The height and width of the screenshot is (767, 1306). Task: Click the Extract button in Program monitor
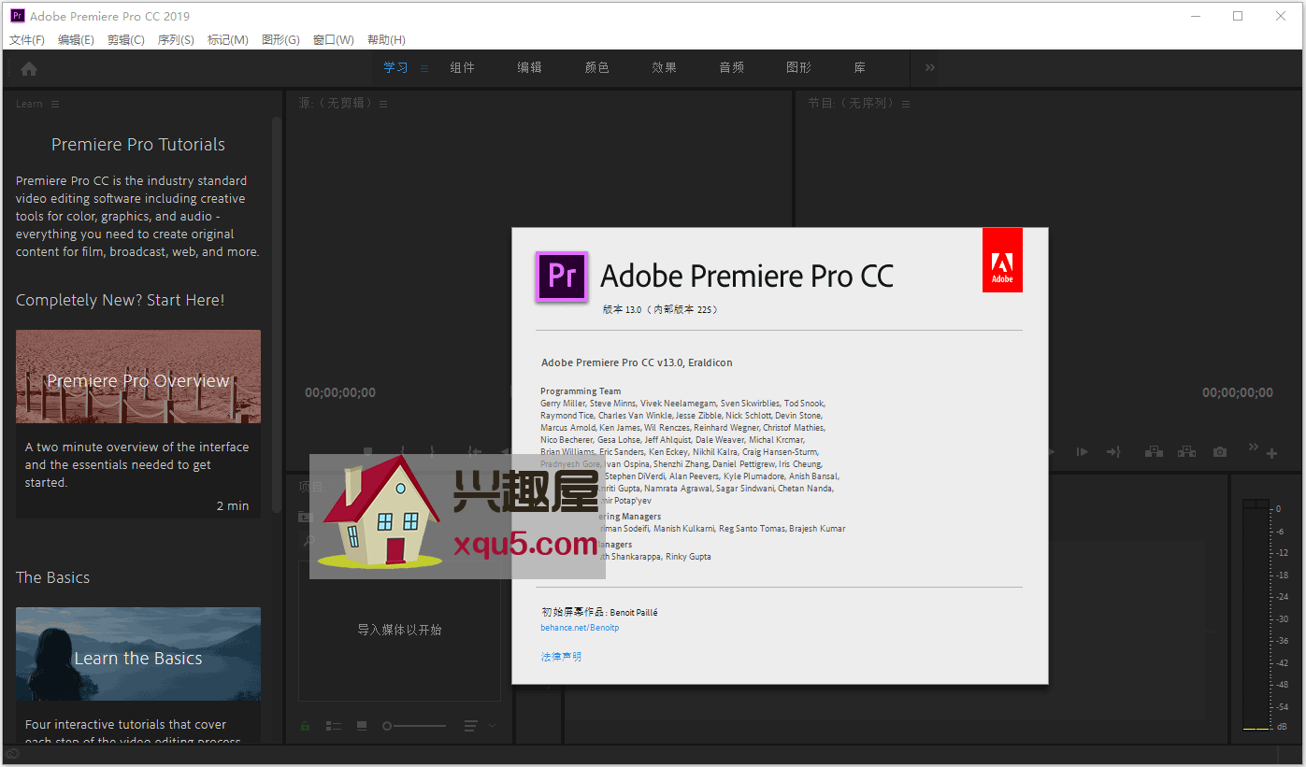click(1186, 452)
